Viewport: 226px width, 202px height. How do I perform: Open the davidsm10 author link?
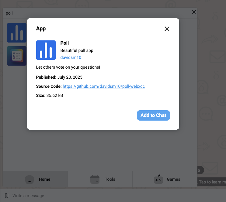tap(71, 57)
